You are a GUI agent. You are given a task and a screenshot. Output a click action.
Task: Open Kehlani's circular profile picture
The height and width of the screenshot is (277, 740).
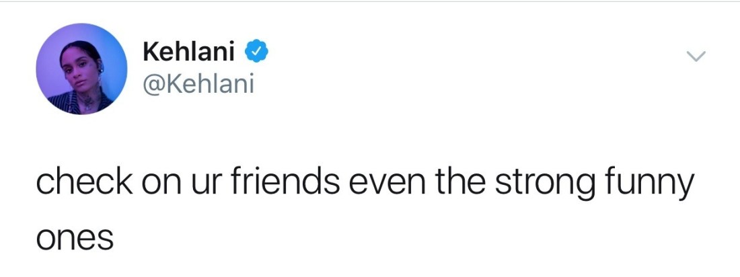[81, 69]
